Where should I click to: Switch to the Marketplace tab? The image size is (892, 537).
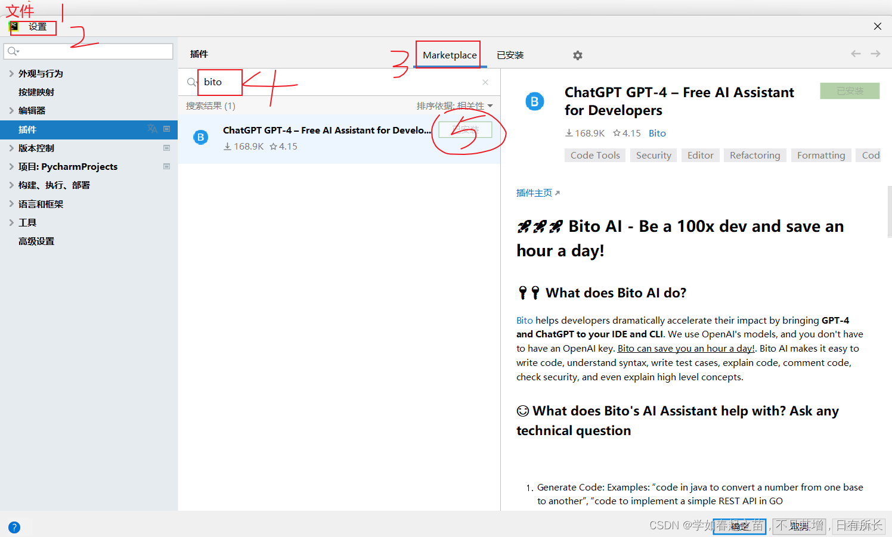(x=450, y=55)
